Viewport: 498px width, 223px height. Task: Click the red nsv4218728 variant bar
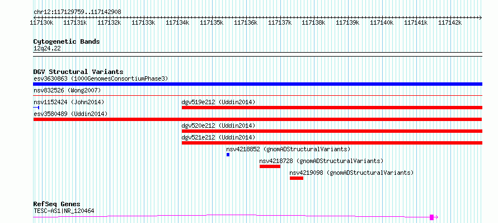(270, 166)
